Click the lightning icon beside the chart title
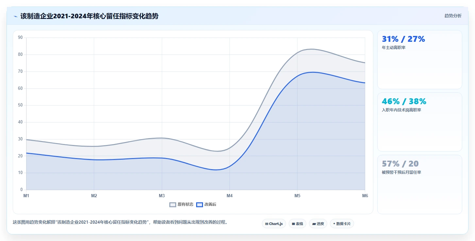 pyautogui.click(x=15, y=16)
